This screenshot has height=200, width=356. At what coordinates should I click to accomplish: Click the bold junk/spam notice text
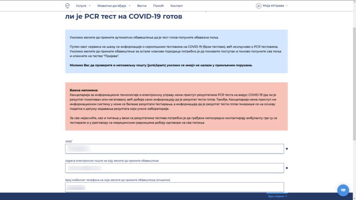coord(161,65)
